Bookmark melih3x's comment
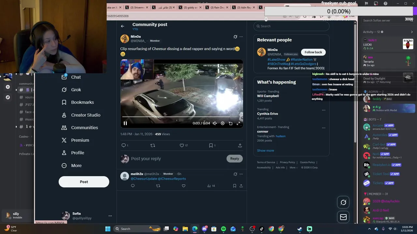 [x=235, y=186]
